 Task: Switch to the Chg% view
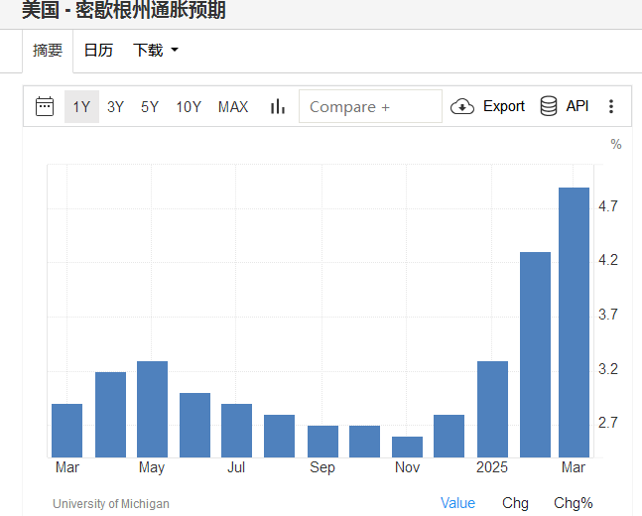click(573, 503)
